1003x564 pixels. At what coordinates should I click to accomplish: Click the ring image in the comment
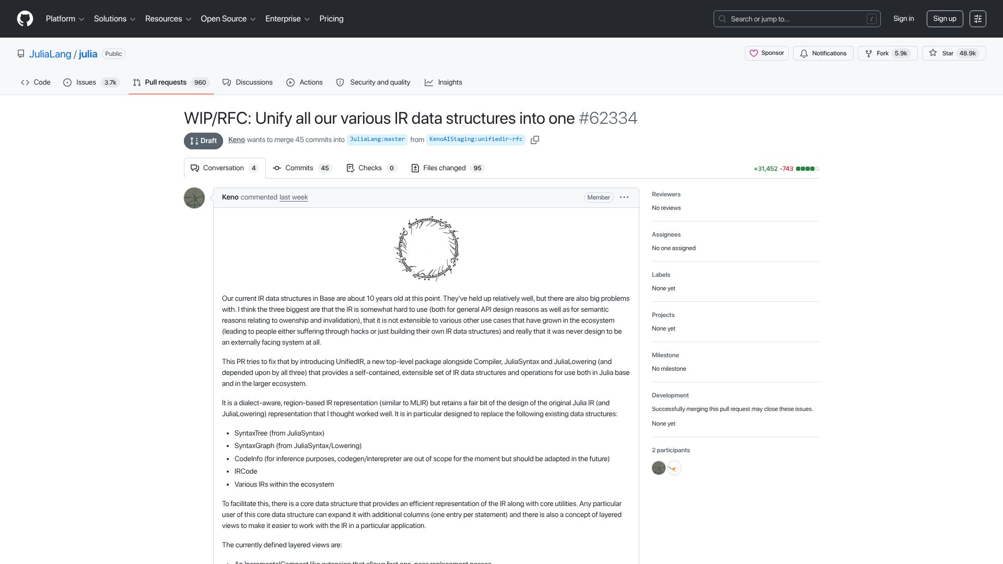(426, 249)
